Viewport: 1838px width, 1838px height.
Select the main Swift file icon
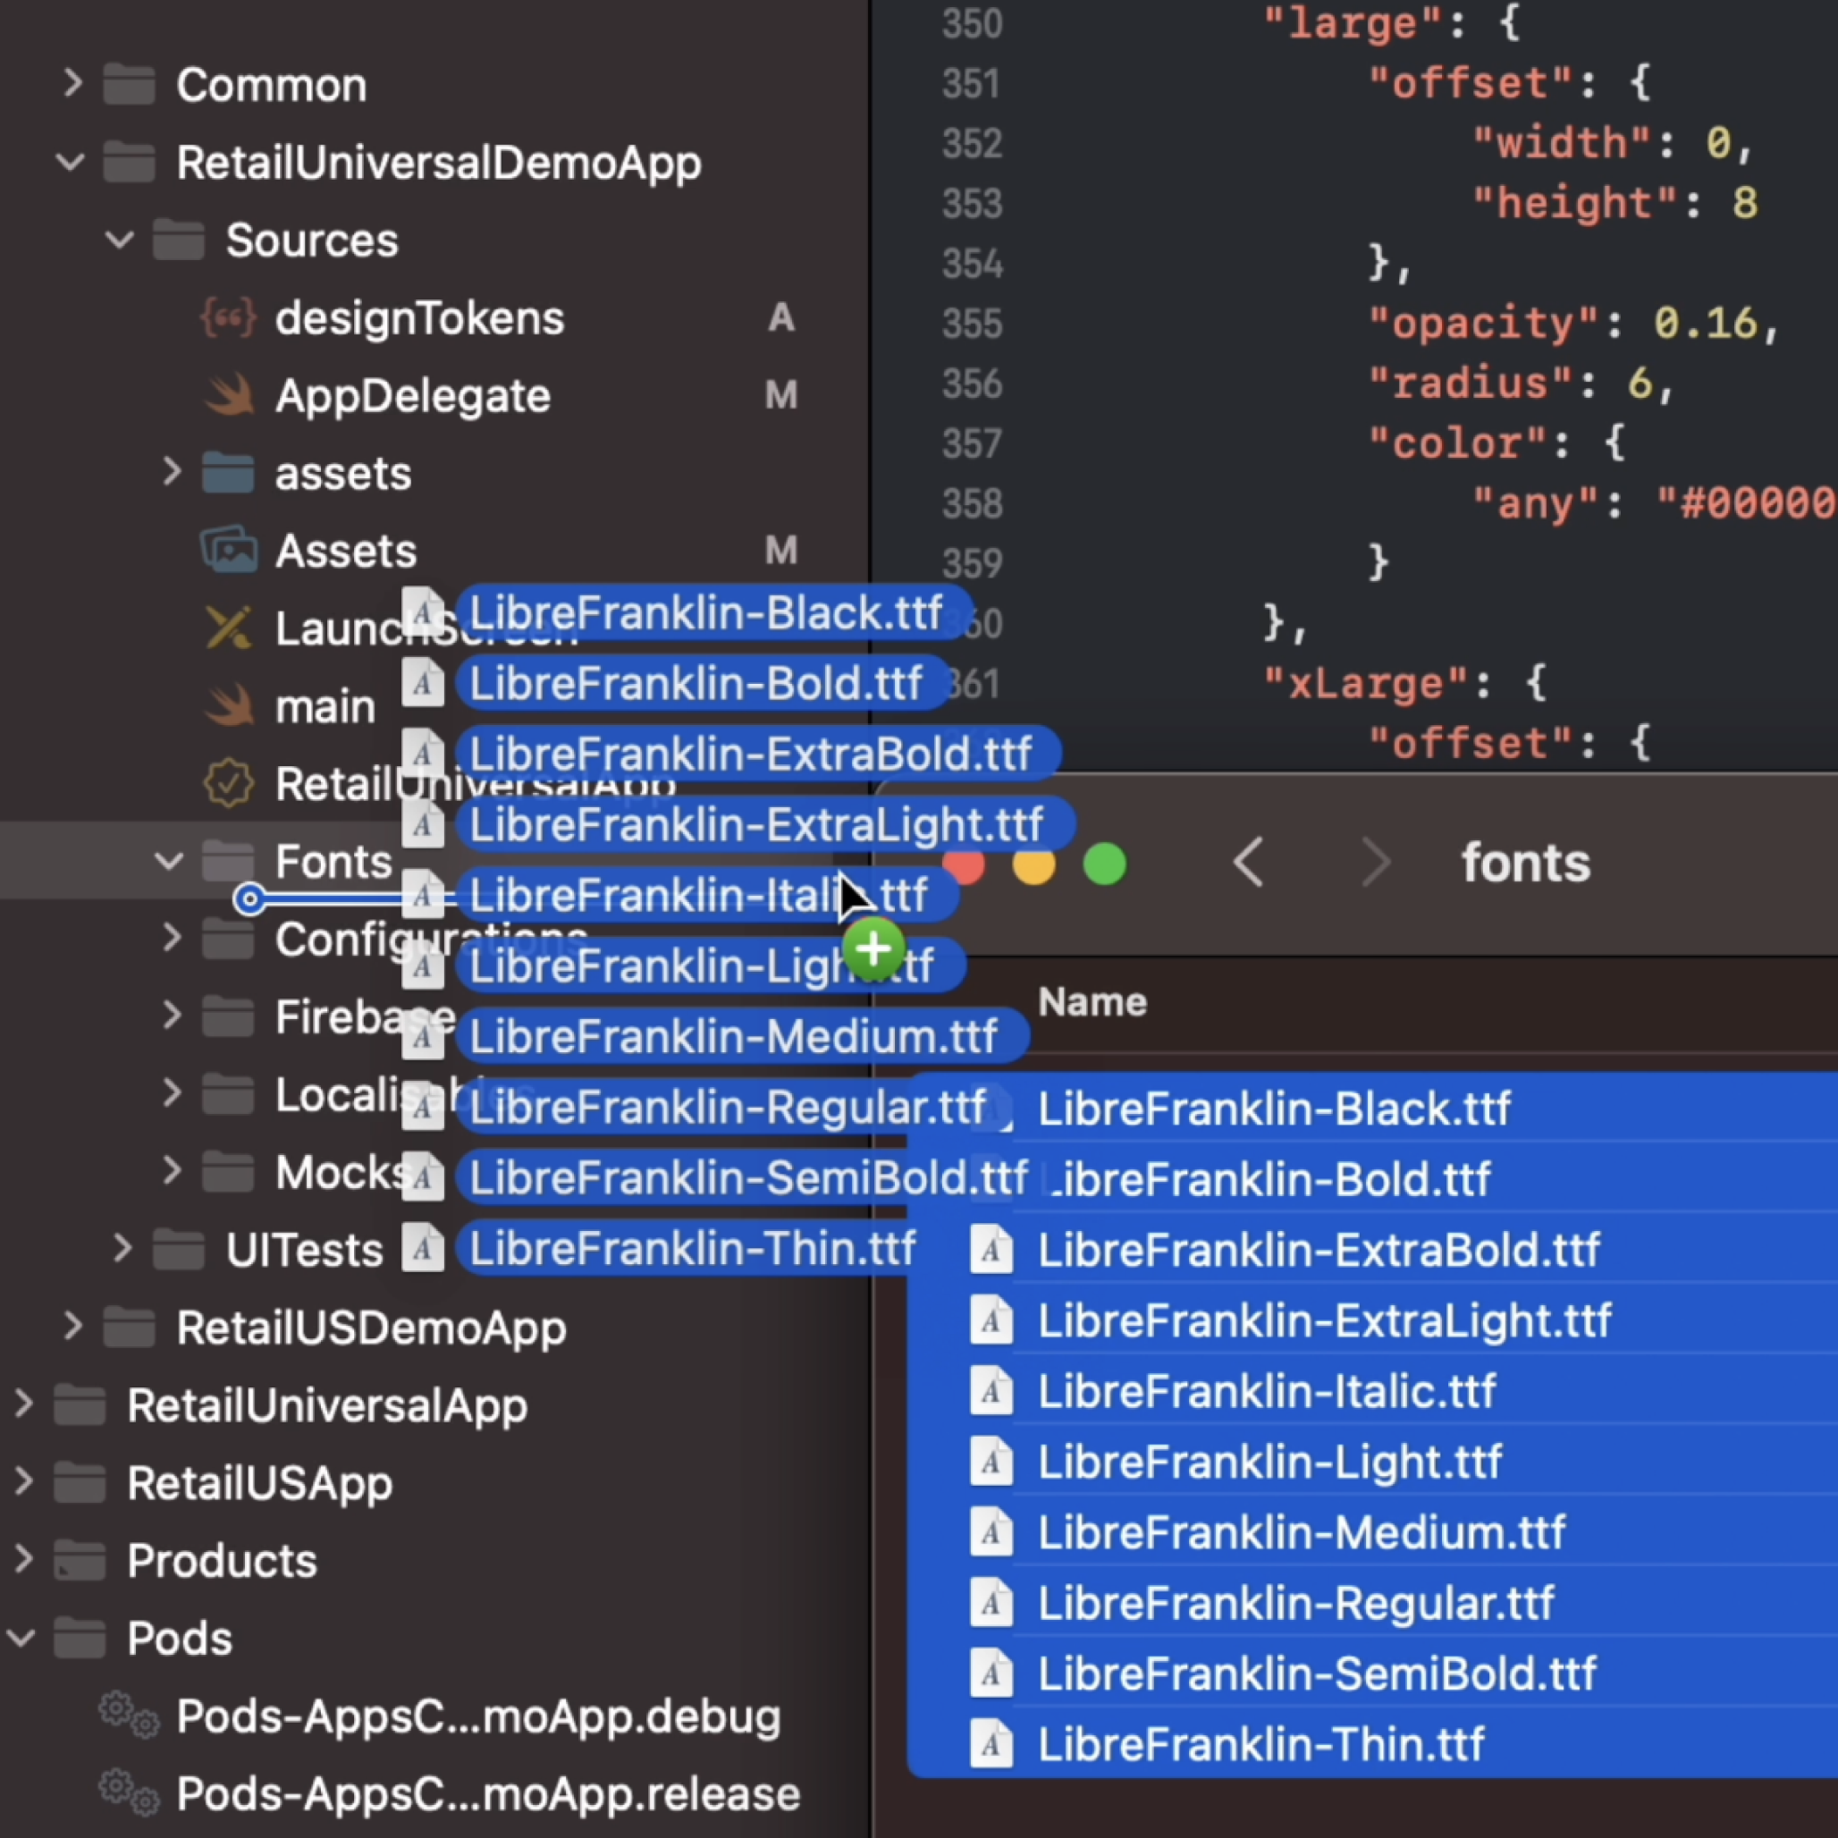228,705
